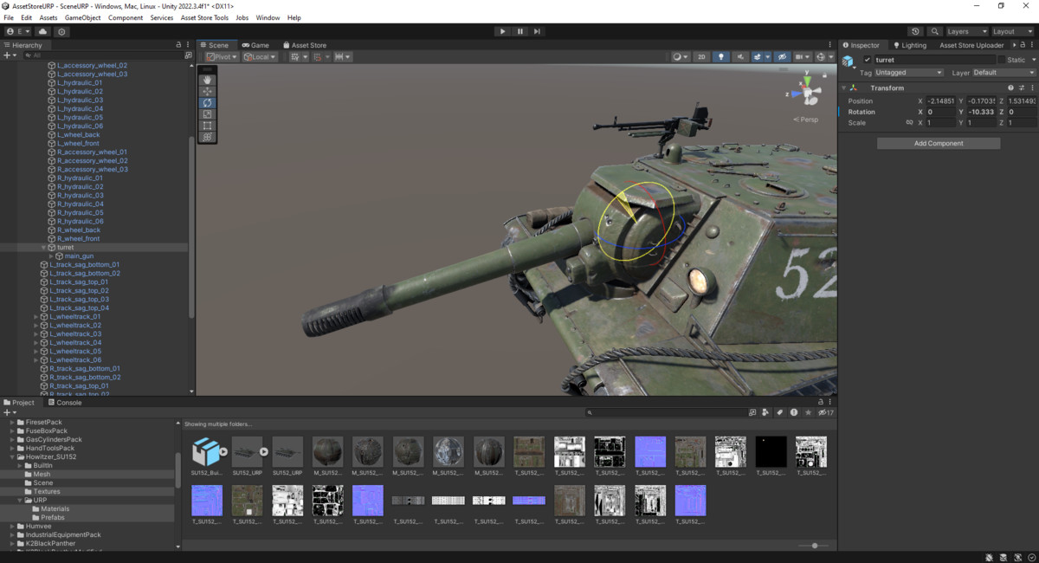Open Inspector panel three-dot options menu

[1032, 44]
